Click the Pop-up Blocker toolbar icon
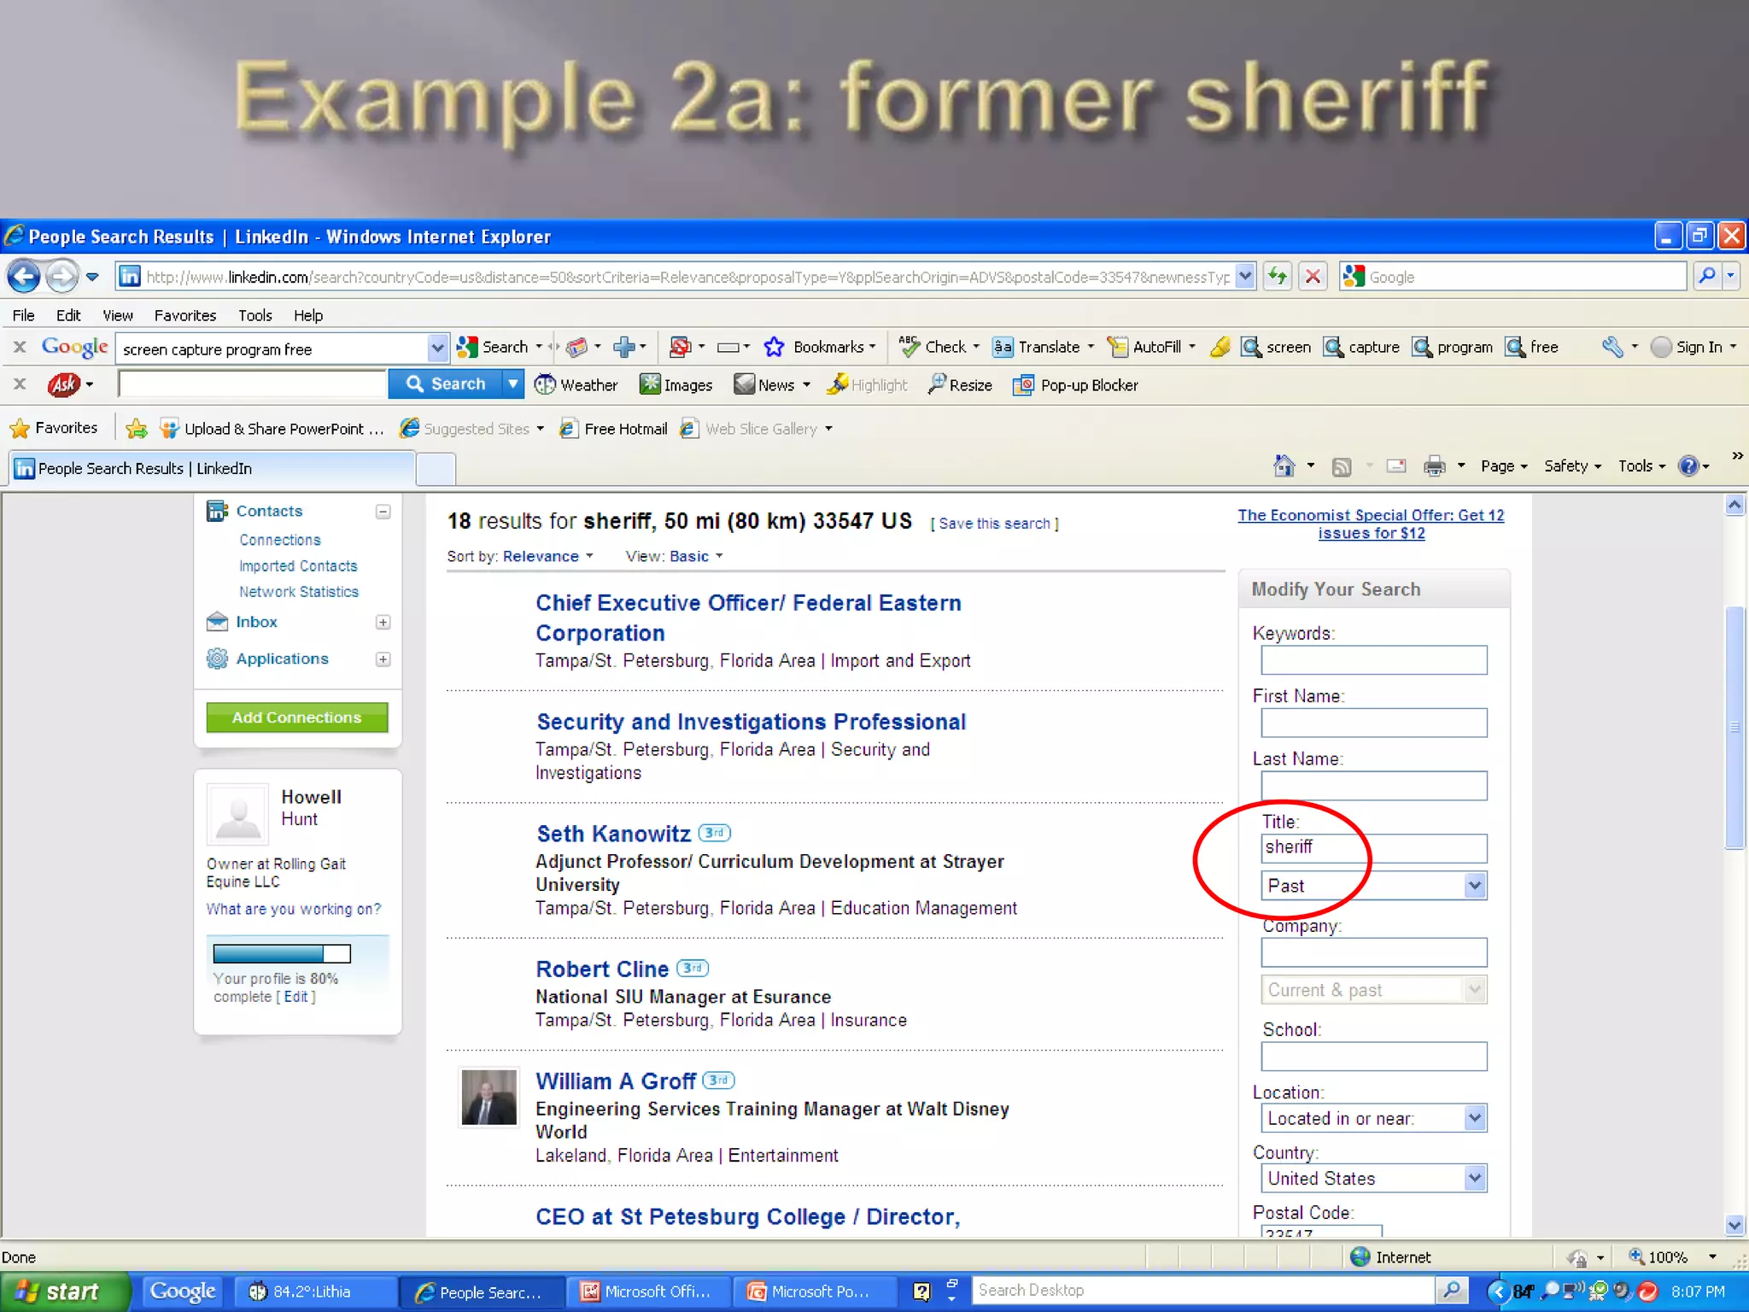Screen dimensions: 1749x1312 pos(1023,385)
